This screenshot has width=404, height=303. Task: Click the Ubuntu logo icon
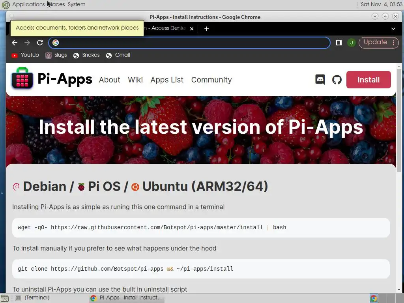135,187
